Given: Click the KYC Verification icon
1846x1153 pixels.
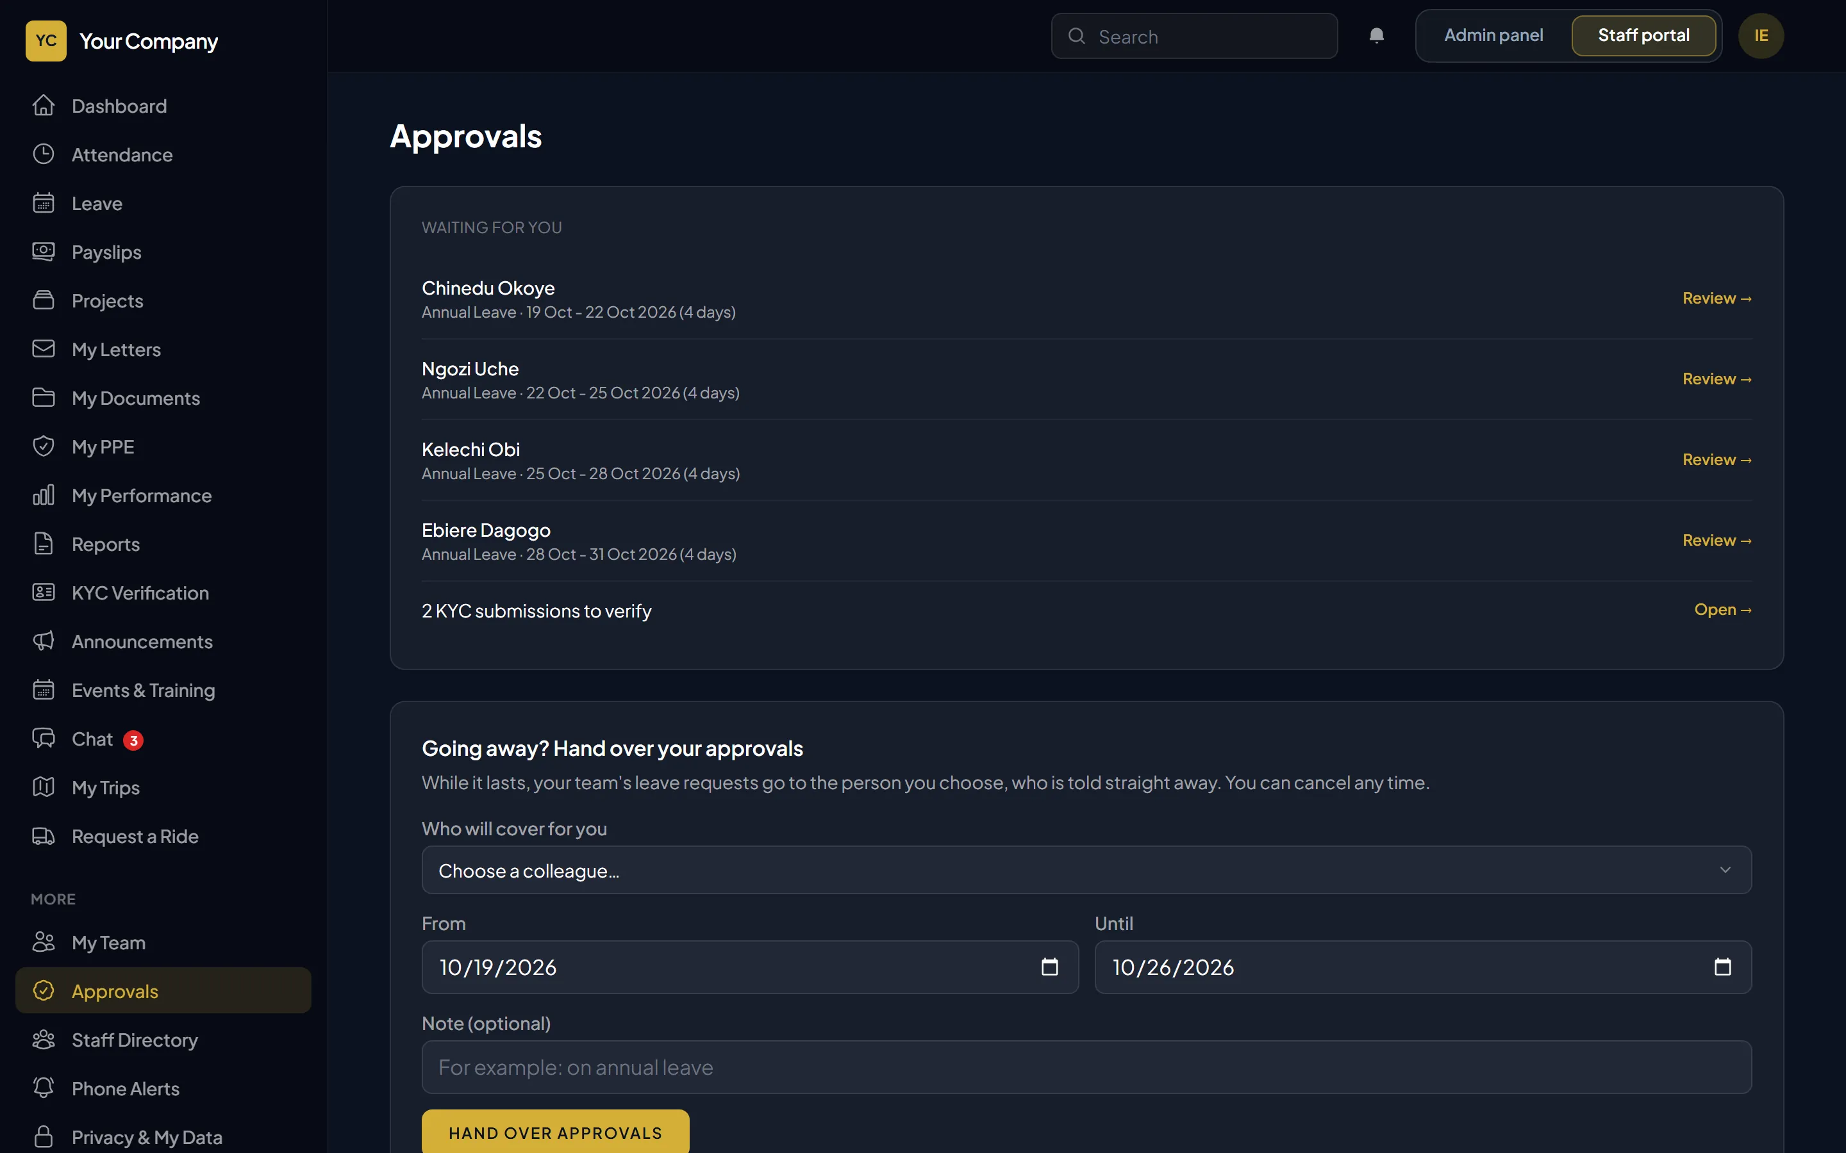Looking at the screenshot, I should 44,593.
